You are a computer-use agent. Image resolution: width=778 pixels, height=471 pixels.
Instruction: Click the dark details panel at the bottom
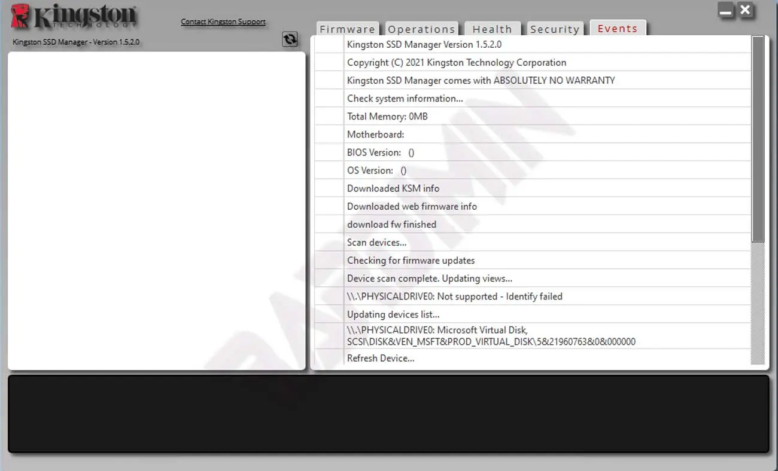point(388,414)
